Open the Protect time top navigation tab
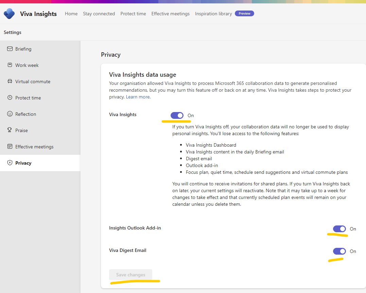 [133, 14]
